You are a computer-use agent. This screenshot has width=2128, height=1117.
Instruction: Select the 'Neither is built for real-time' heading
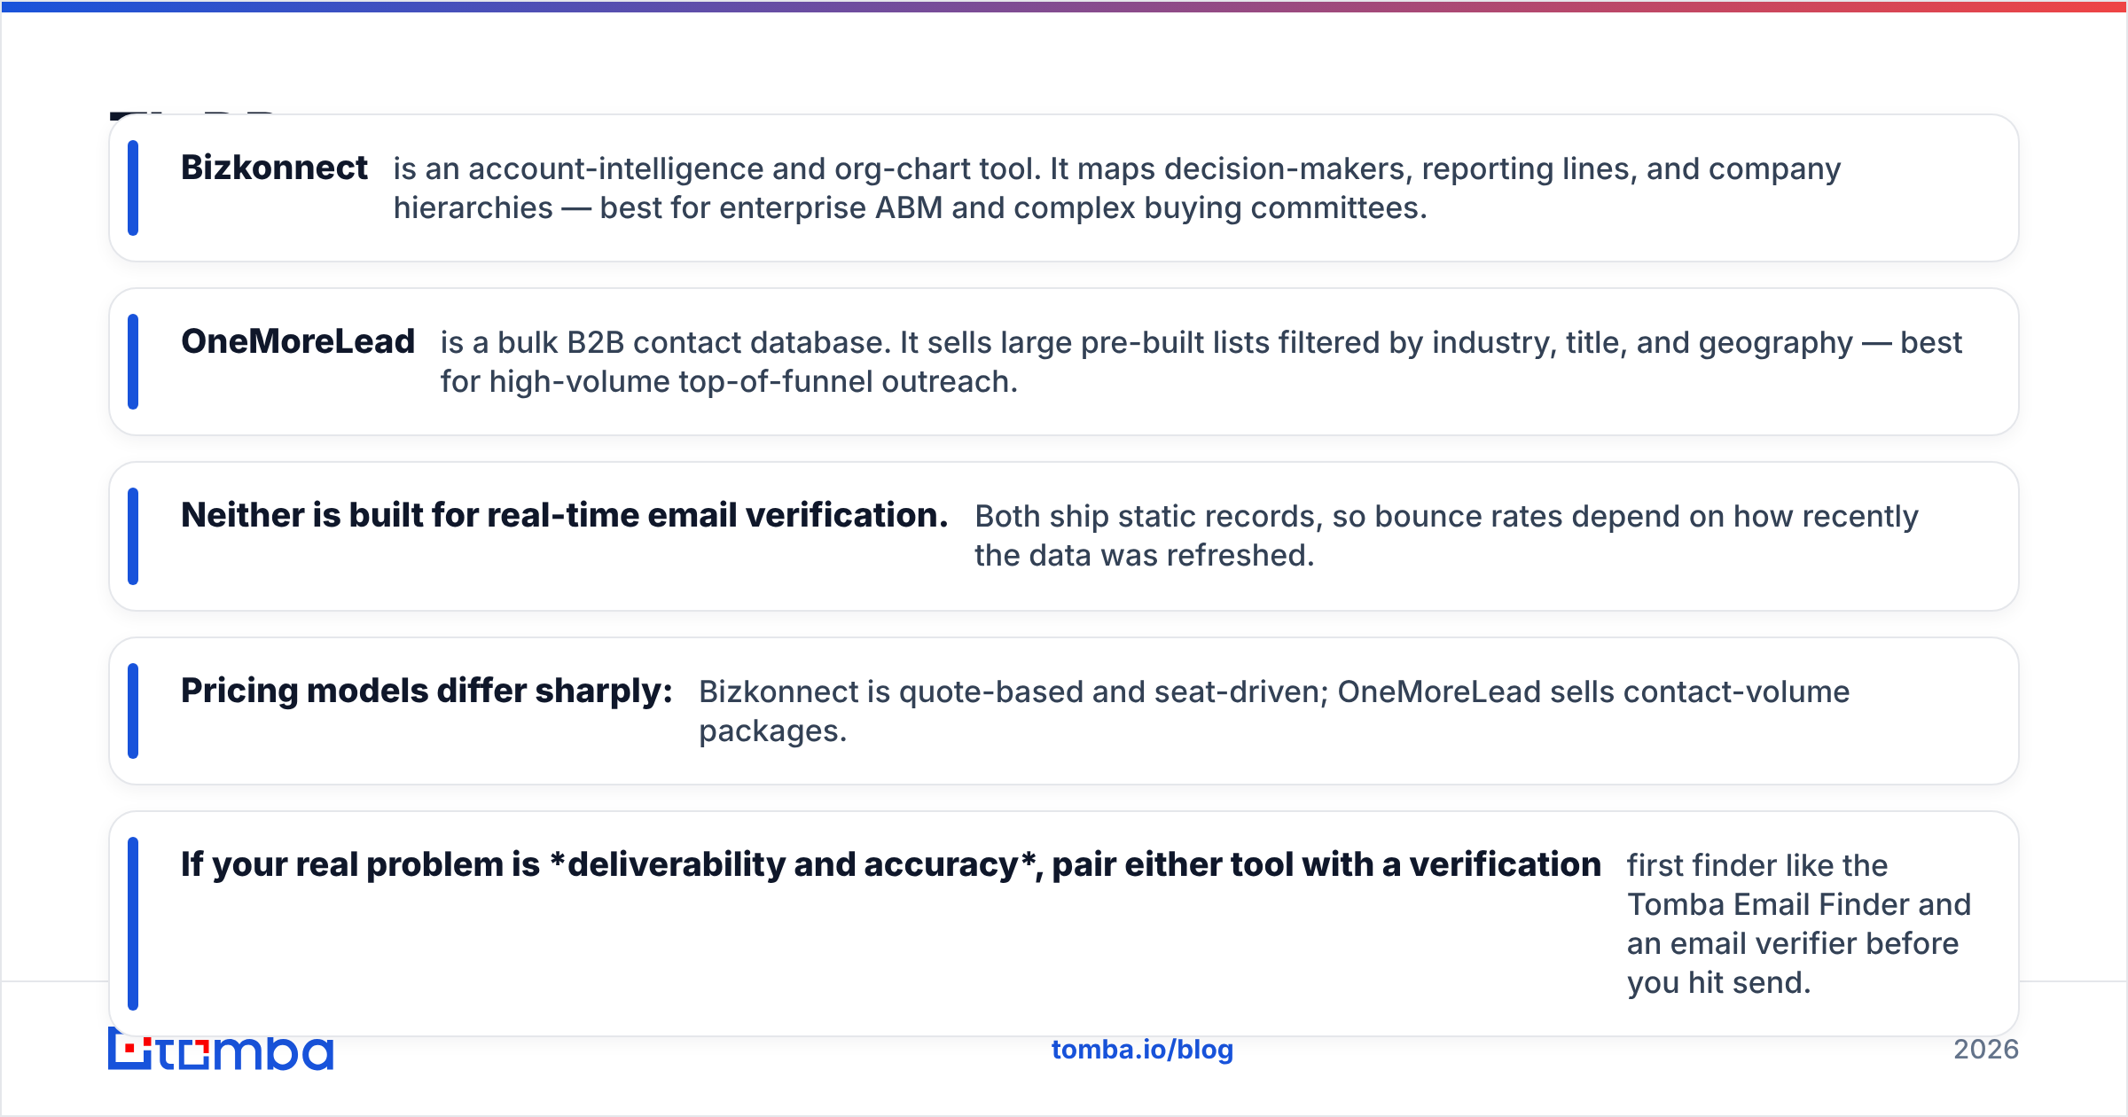tap(565, 515)
